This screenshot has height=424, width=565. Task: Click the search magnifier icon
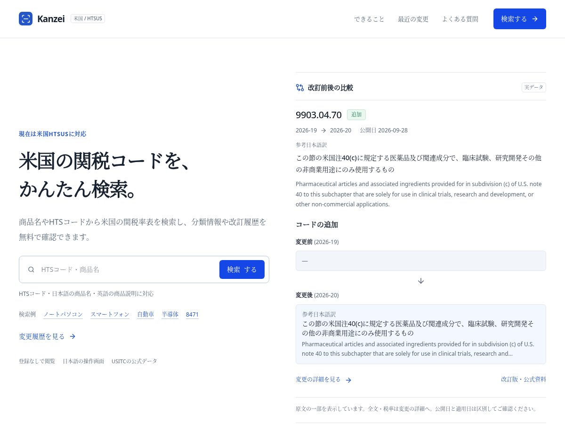click(x=31, y=269)
